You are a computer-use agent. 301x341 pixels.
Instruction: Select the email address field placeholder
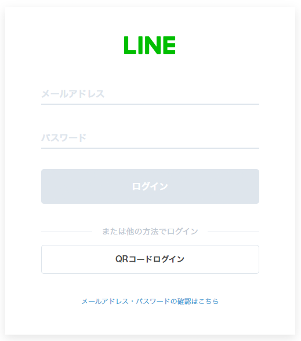[x=73, y=94]
